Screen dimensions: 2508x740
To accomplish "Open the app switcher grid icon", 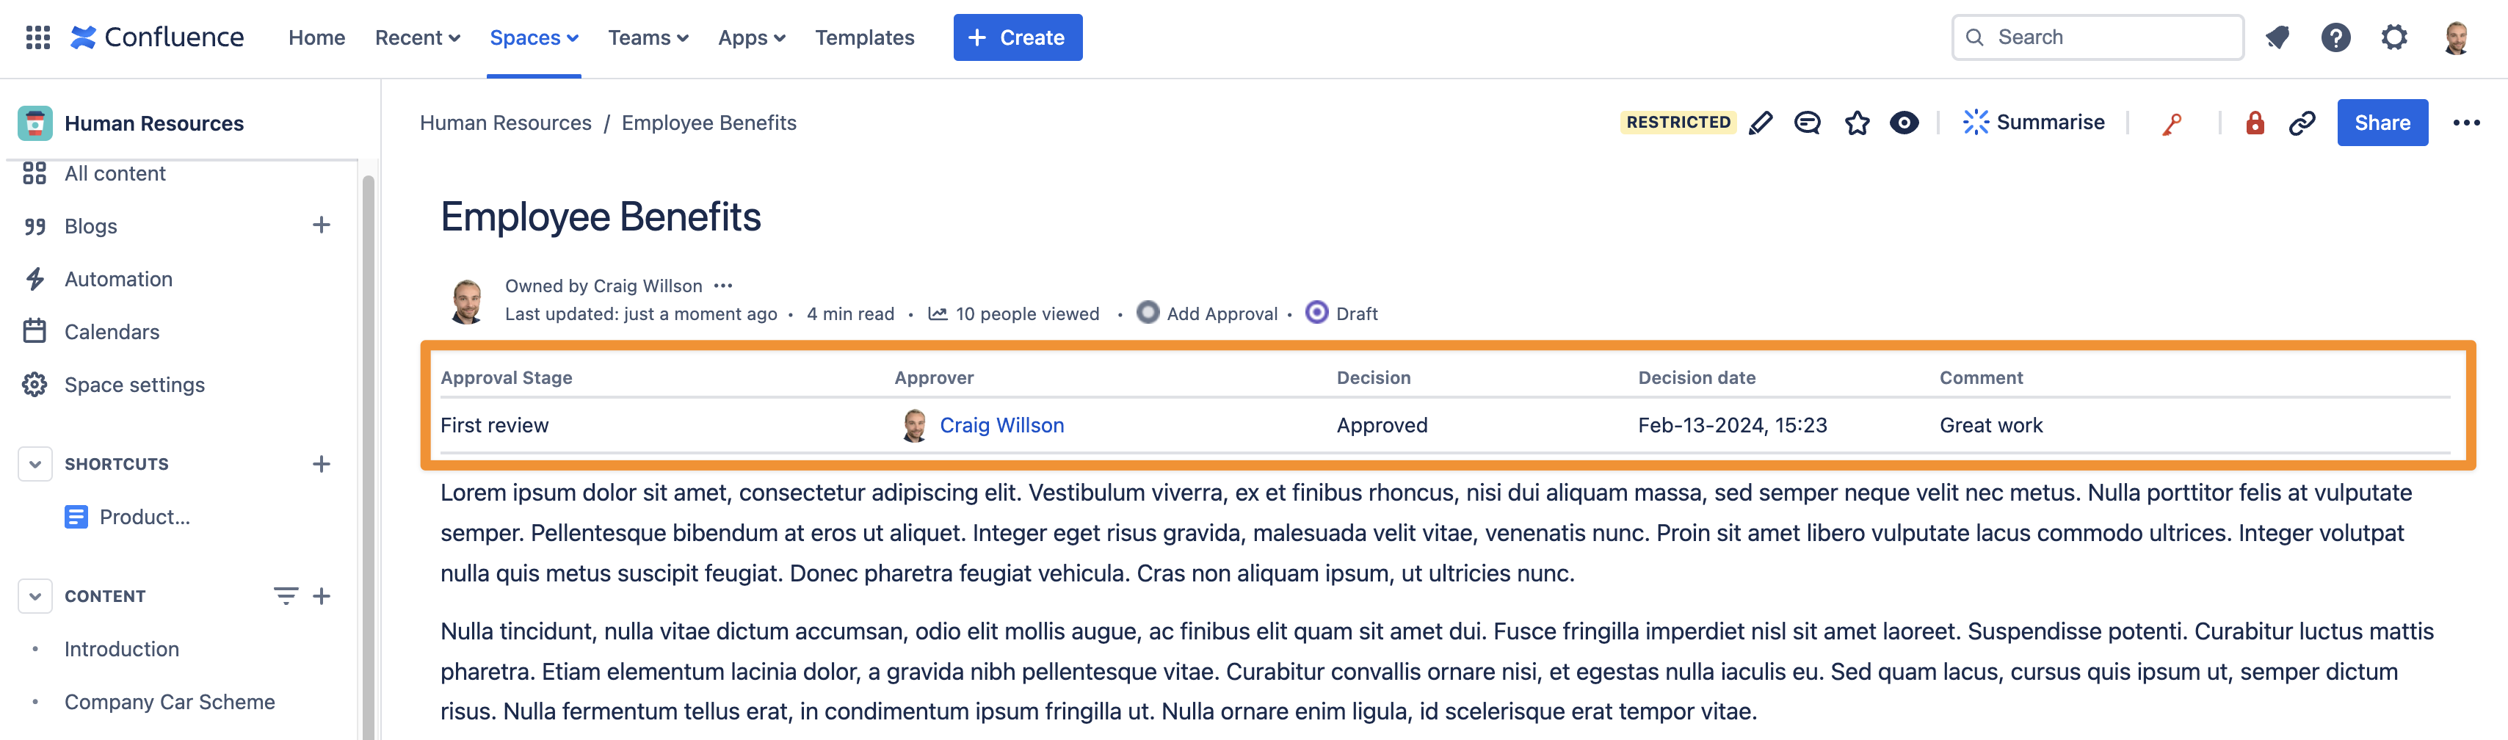I will coord(38,38).
